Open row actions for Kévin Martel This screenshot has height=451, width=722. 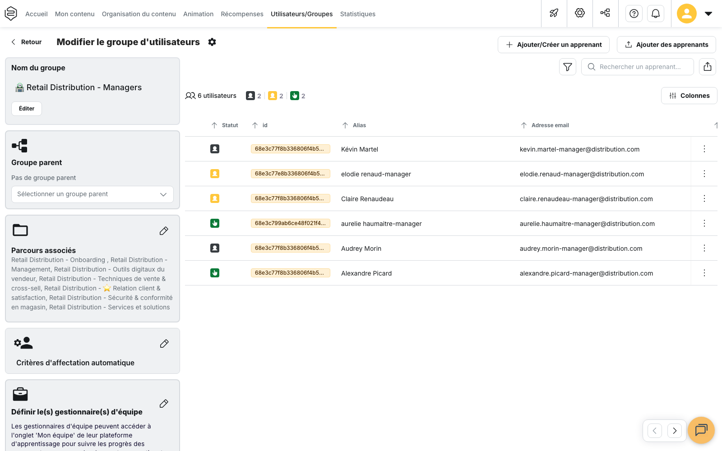[x=704, y=149]
